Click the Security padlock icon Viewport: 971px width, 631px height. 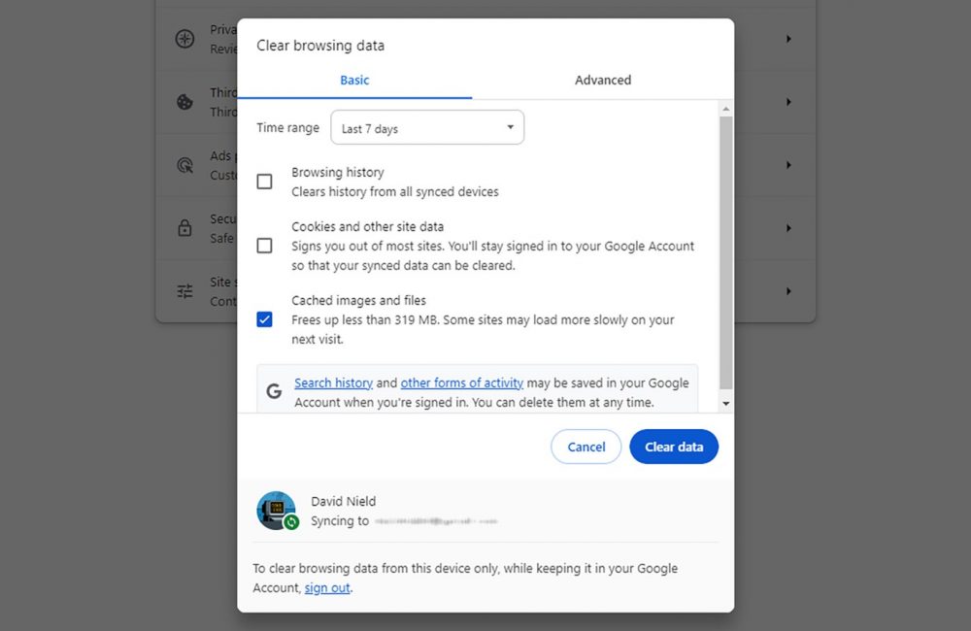184,228
